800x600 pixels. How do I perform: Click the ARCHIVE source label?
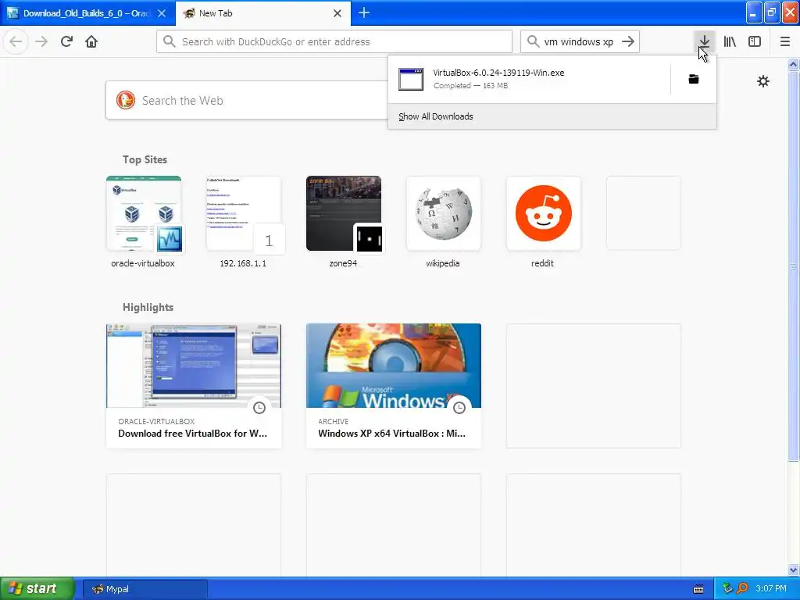tap(333, 421)
